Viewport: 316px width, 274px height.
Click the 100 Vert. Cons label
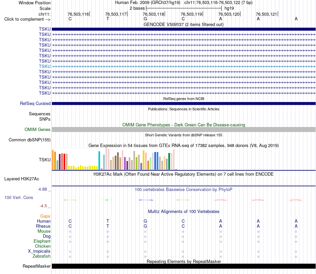19,197
